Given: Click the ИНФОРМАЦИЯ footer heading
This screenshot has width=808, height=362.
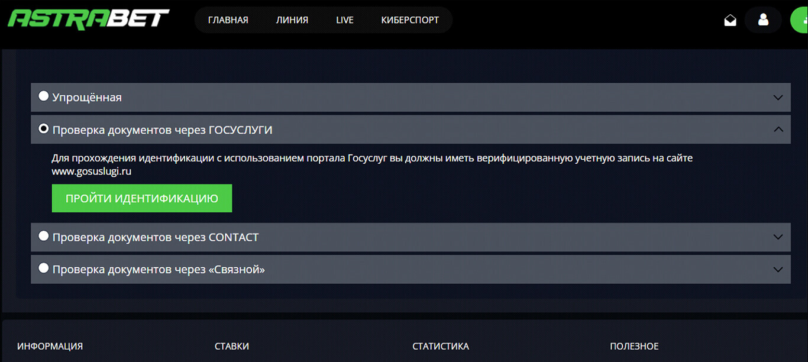Looking at the screenshot, I should pos(50,346).
